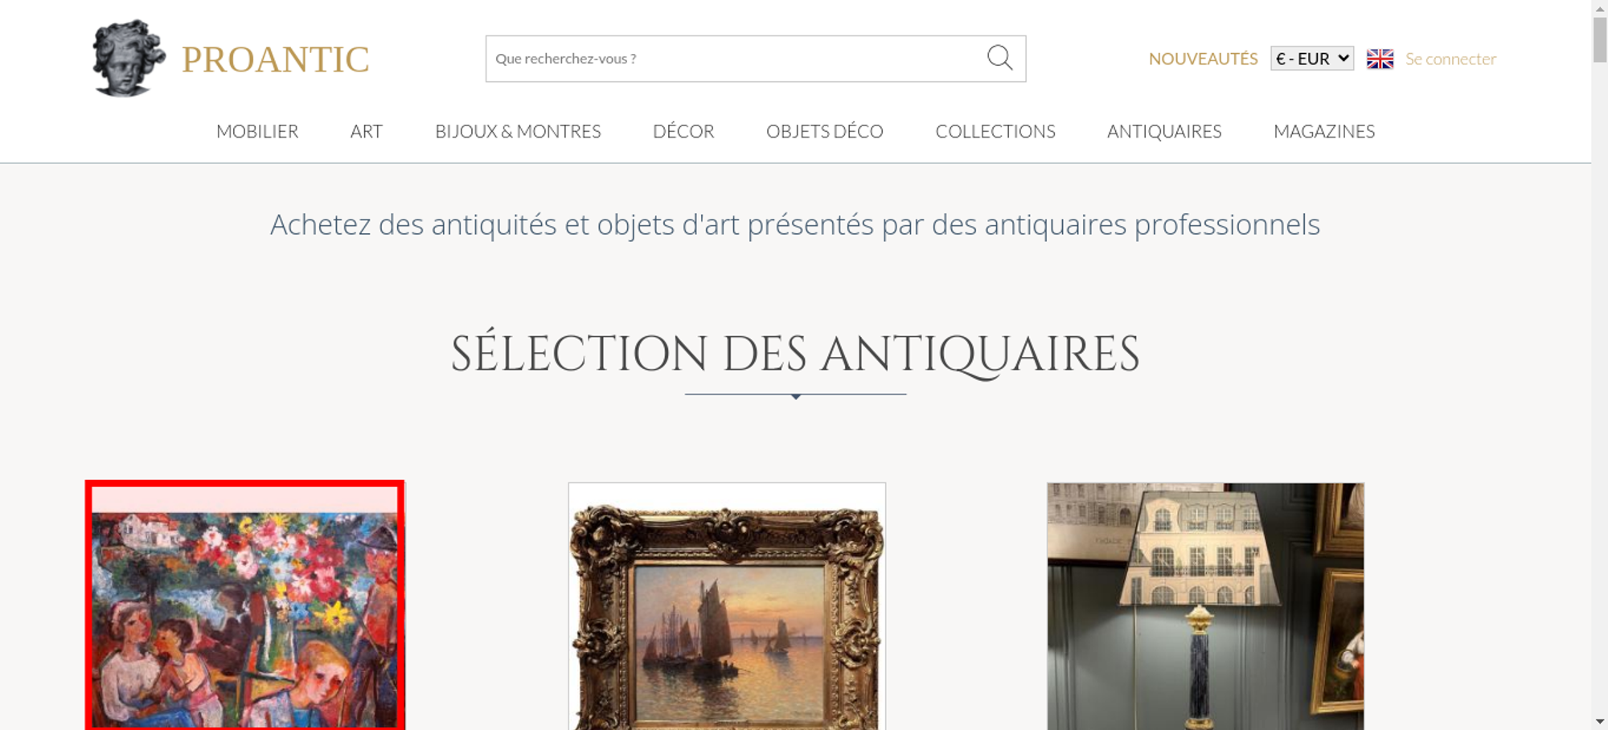Click the PROANTIC brand name text
Screen dimensions: 1608x730
click(x=275, y=59)
